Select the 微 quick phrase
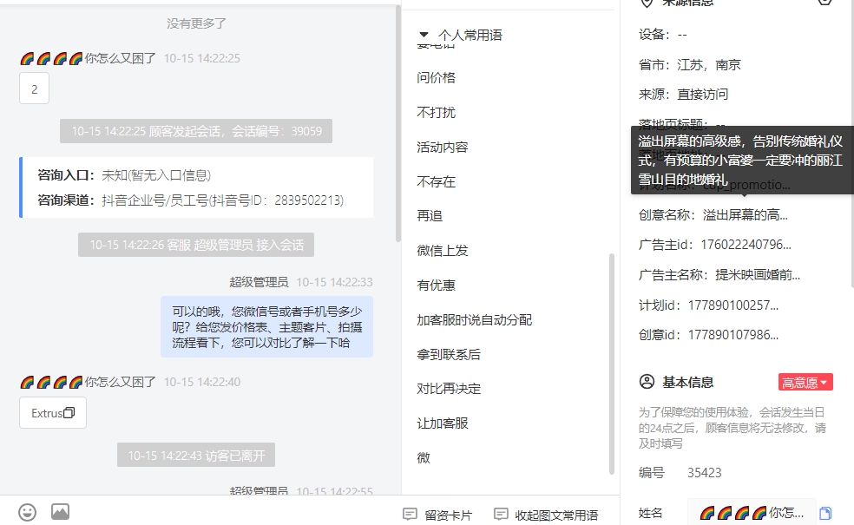854x525 pixels. point(424,458)
